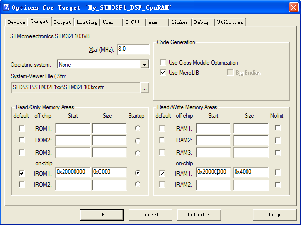
Task: Toggle Use MicroLIB checkbox
Action: click(x=163, y=72)
